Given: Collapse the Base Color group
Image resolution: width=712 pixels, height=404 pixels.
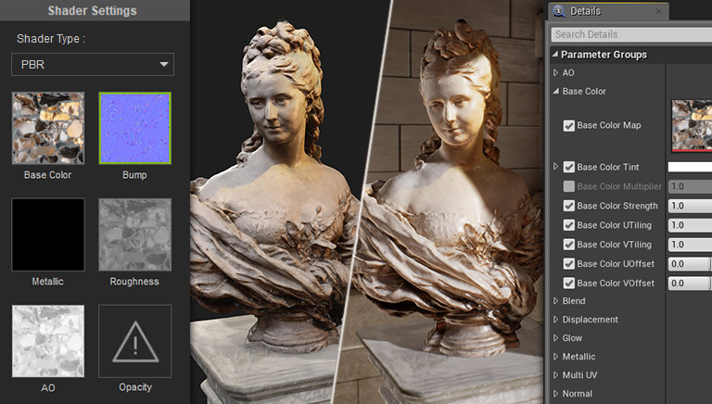Looking at the screenshot, I should (x=555, y=91).
